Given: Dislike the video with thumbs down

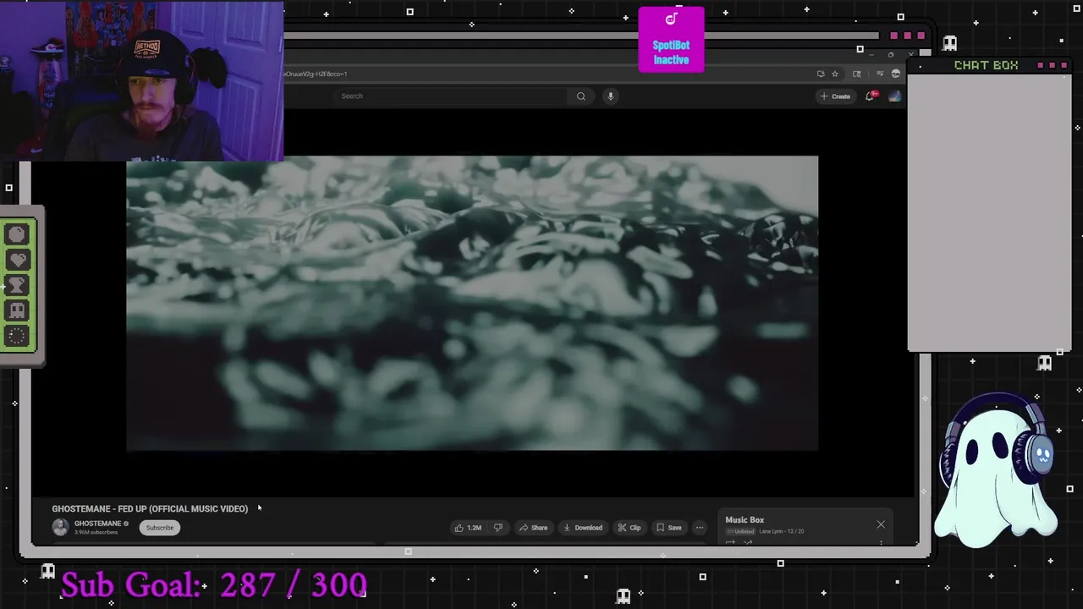Looking at the screenshot, I should (x=498, y=528).
